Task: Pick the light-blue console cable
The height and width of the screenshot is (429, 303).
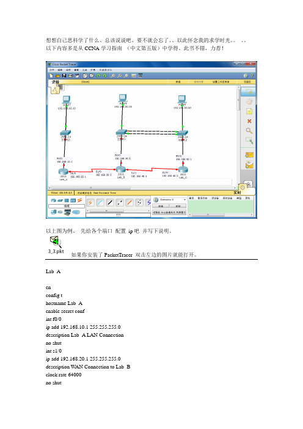Action: tap(100, 202)
